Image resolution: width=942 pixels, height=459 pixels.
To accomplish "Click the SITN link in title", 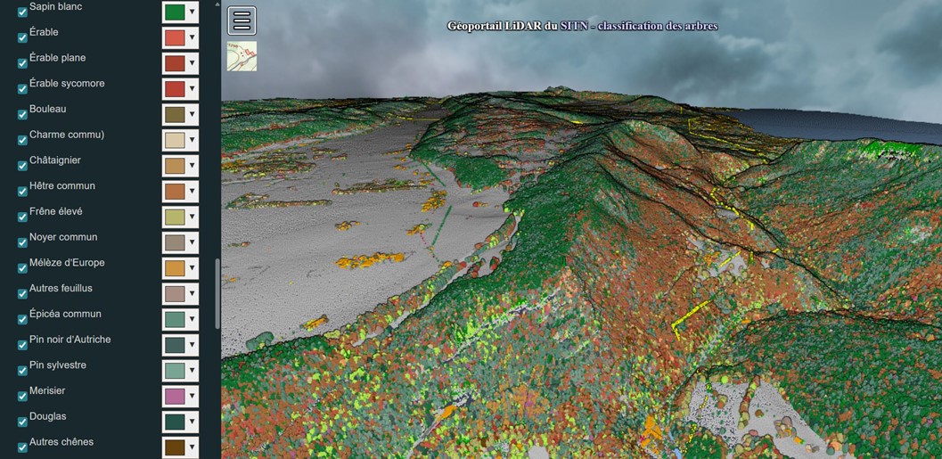I will point(574,26).
